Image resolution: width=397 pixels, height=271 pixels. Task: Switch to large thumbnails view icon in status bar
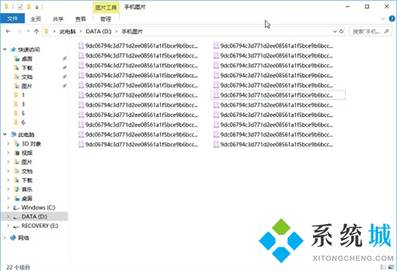[x=391, y=267]
